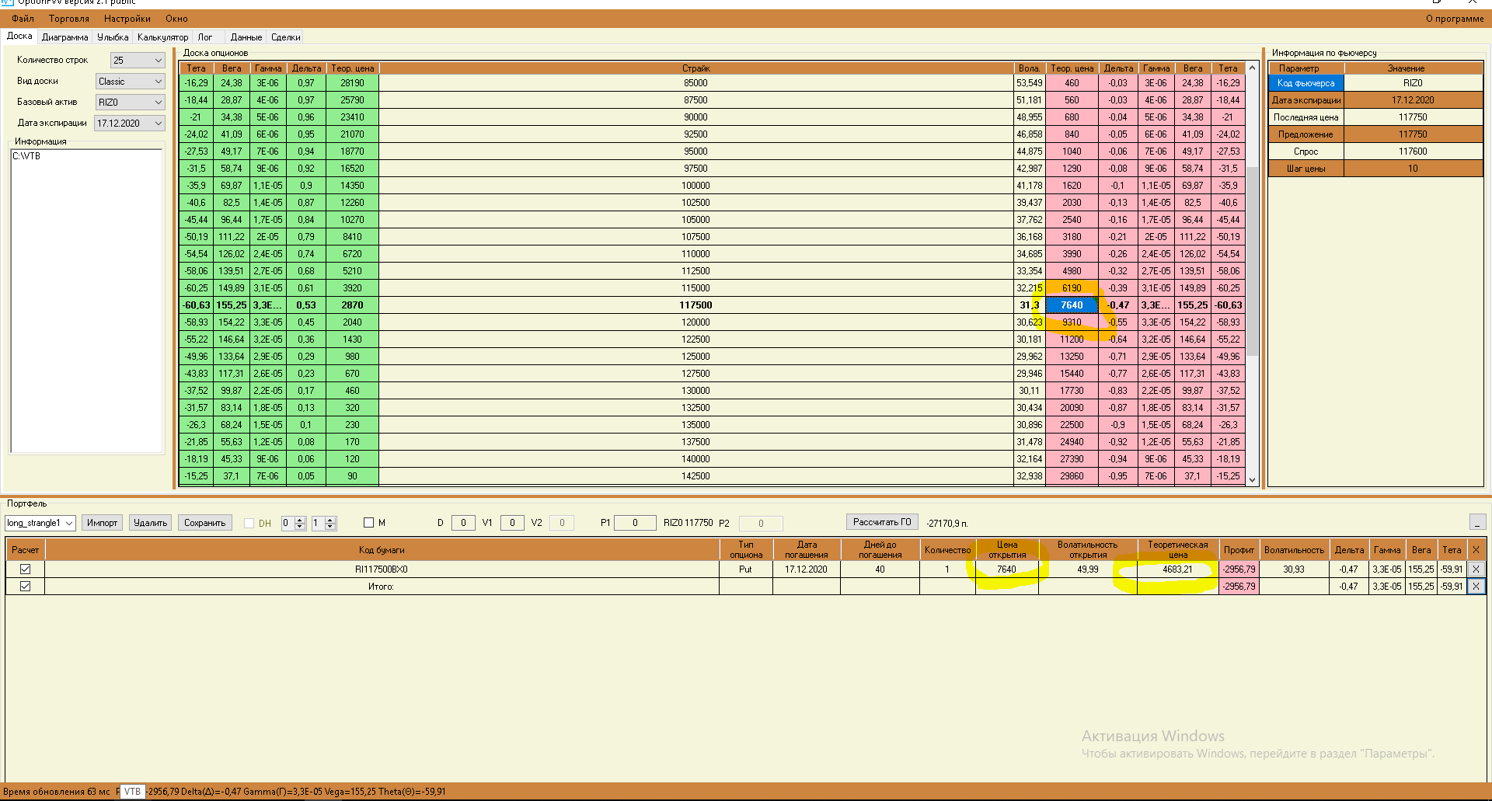Viewport: 1492px width, 801px height.
Task: Click the Удалить button
Action: [x=150, y=523]
